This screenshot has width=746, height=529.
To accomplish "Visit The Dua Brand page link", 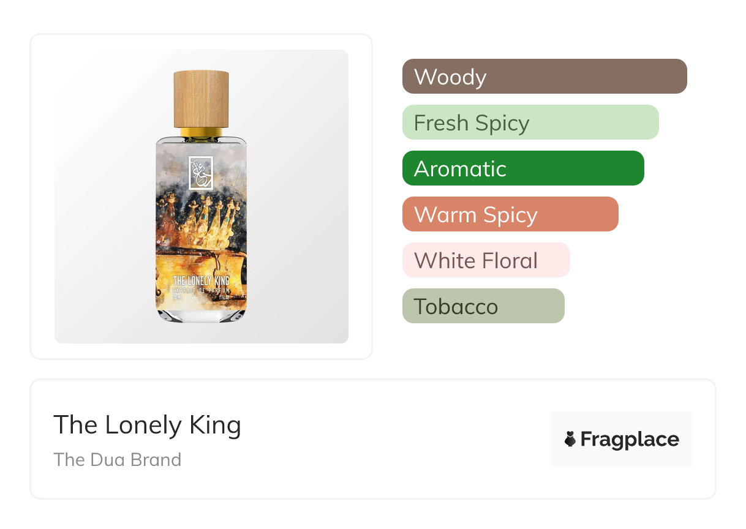I will 117,460.
